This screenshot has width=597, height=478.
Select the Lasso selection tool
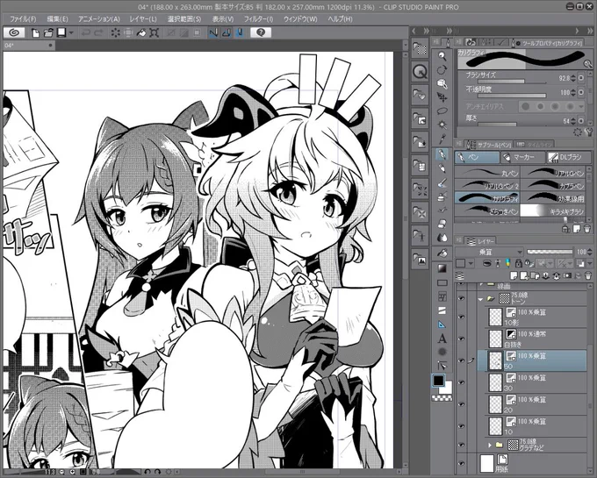tap(442, 111)
